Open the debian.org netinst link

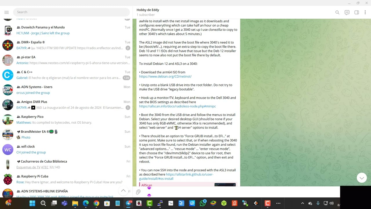pyautogui.click(x=165, y=77)
